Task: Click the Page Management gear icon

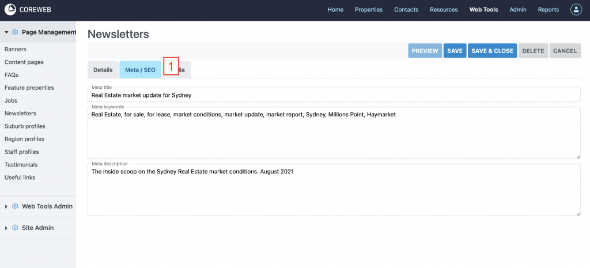Action: 15,32
